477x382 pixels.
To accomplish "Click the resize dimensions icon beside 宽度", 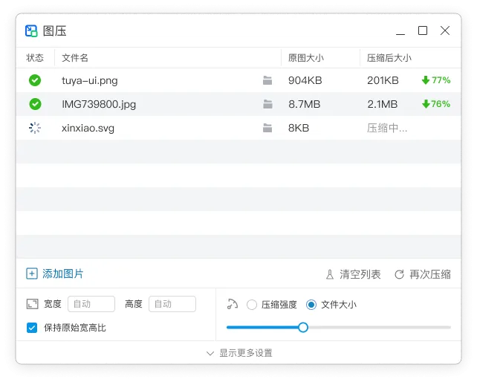I will pyautogui.click(x=32, y=304).
